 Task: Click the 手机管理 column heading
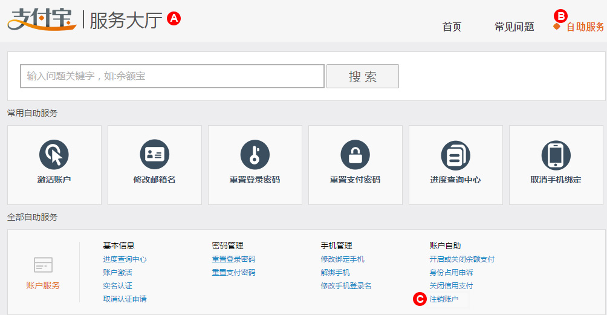click(x=336, y=245)
